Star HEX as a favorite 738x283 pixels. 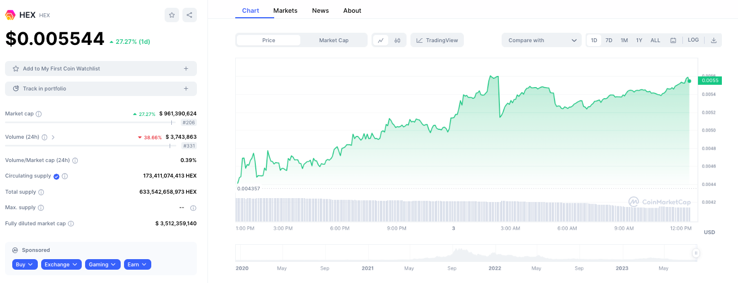(172, 15)
